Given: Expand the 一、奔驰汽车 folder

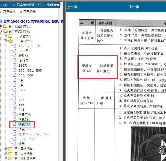Looking at the screenshot, I should click(x=5, y=36).
